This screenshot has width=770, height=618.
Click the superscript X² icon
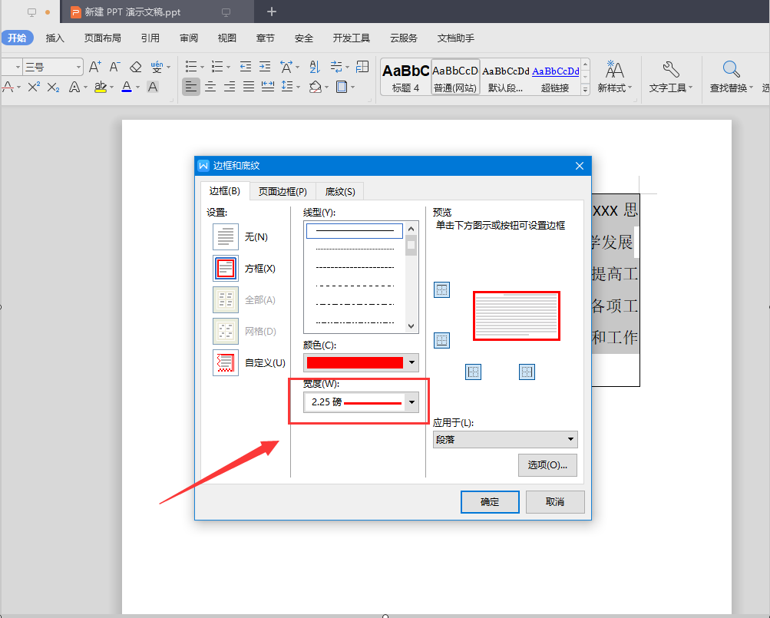[34, 87]
